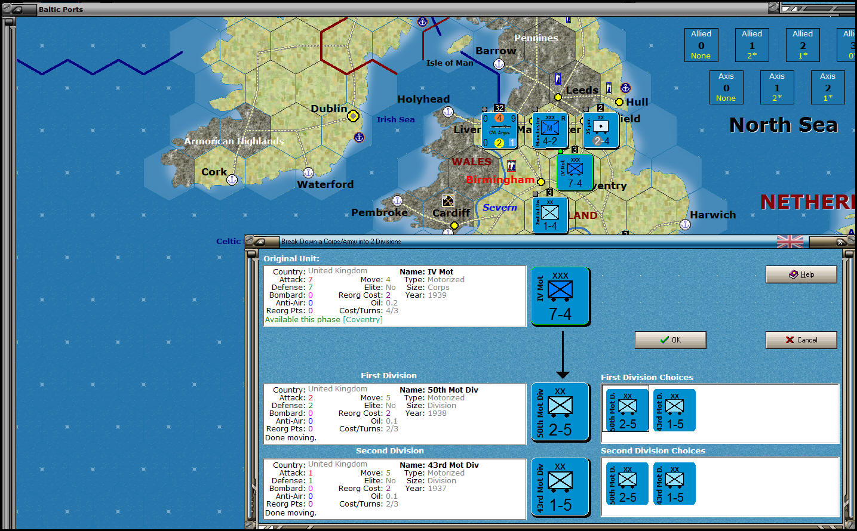857x531 pixels.
Task: Click the Hull yellow city dot
Action: pyautogui.click(x=619, y=102)
